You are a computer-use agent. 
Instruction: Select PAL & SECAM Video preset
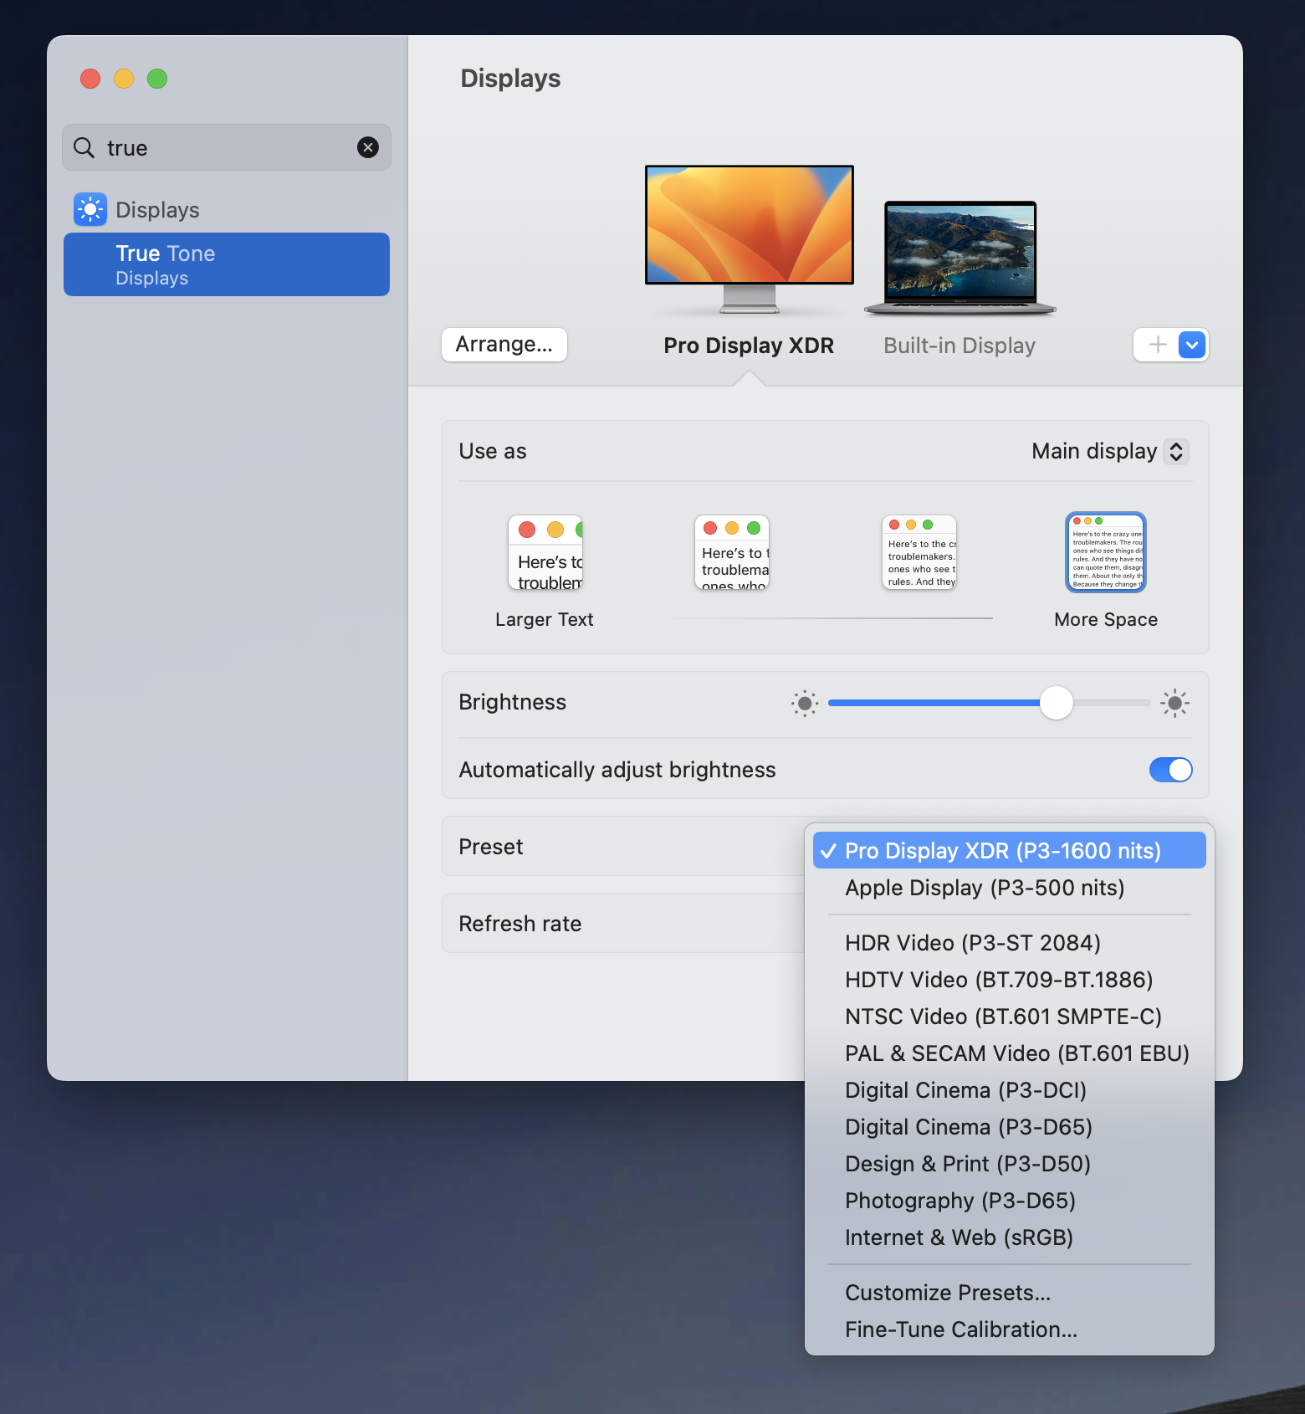[x=1010, y=1053]
